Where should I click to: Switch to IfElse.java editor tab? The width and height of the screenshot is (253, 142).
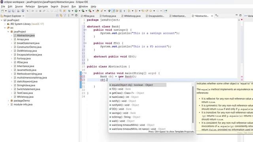(88, 16)
